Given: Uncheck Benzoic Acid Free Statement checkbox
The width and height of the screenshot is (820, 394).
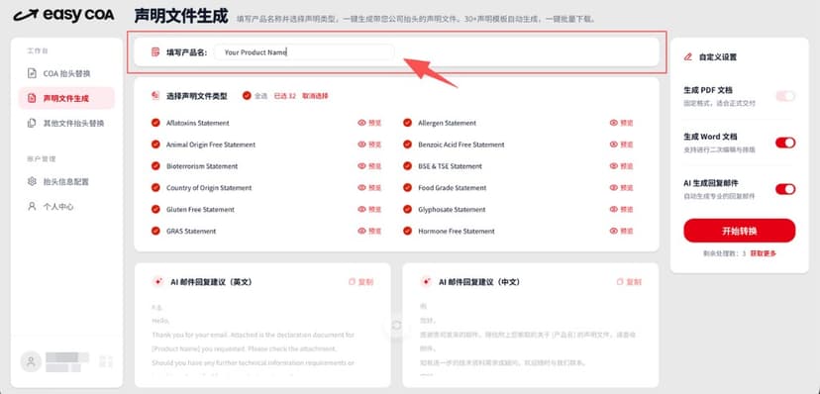Looking at the screenshot, I should pos(407,145).
